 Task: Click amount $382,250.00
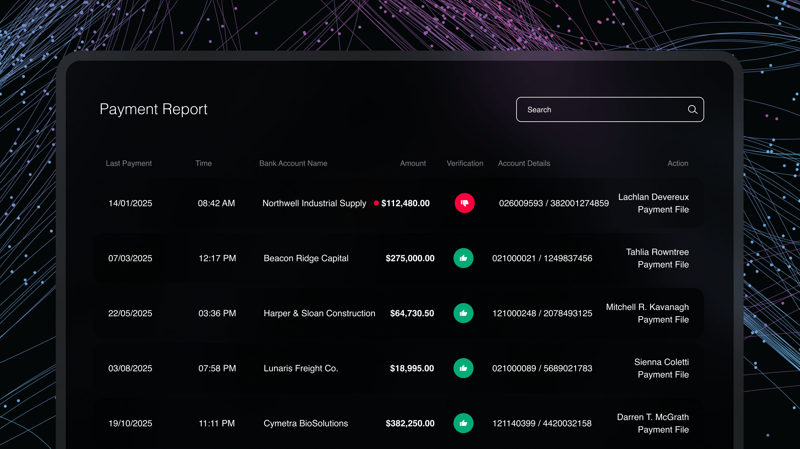pyautogui.click(x=410, y=423)
